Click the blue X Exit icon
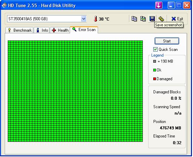The image size is (193, 157). [x=173, y=19]
